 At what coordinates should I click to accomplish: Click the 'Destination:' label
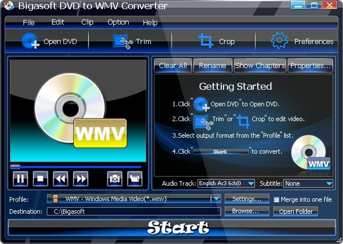26,211
